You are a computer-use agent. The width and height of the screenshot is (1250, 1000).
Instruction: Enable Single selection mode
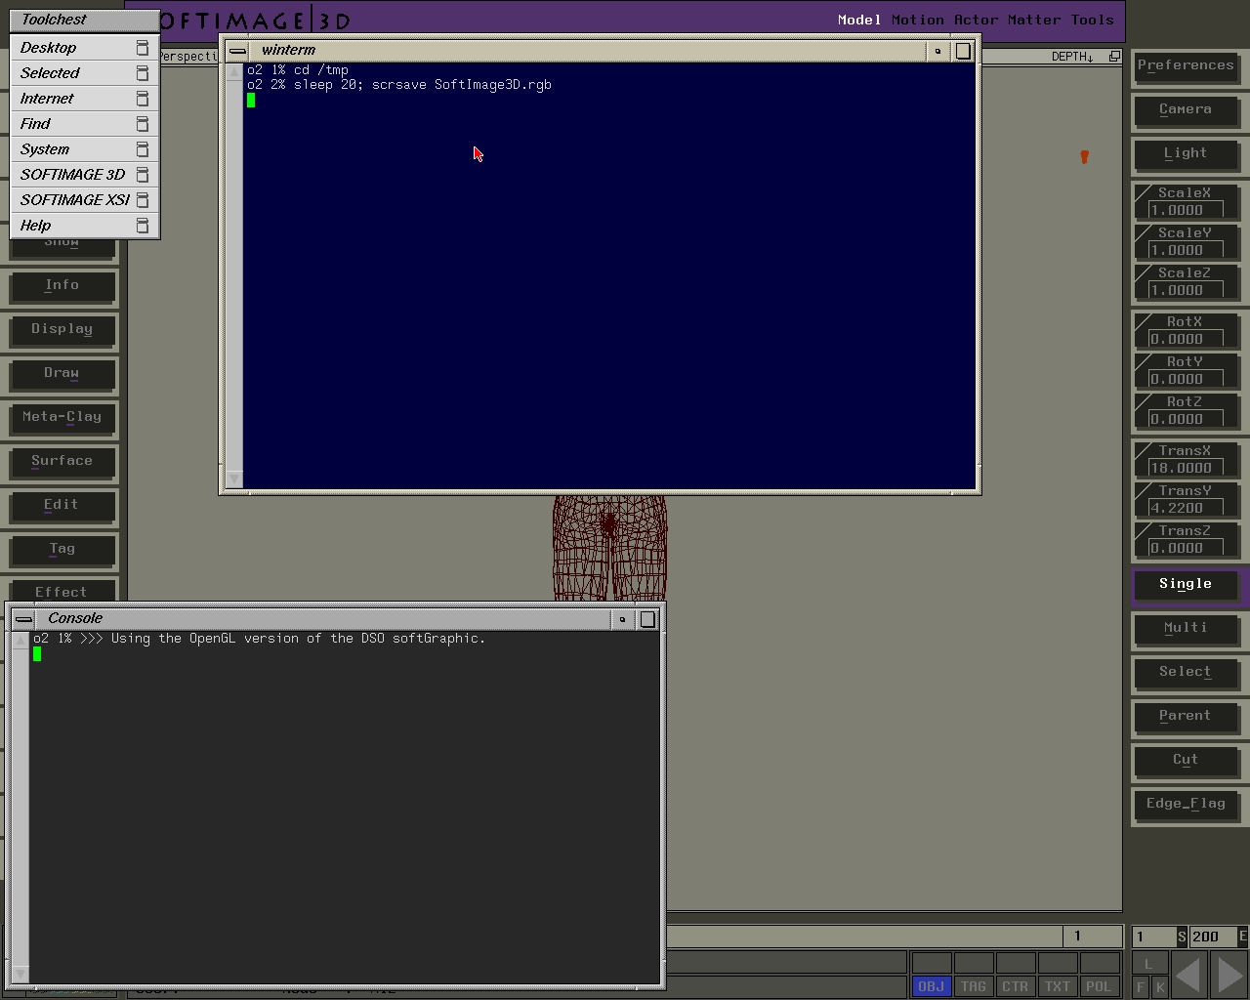(1186, 584)
